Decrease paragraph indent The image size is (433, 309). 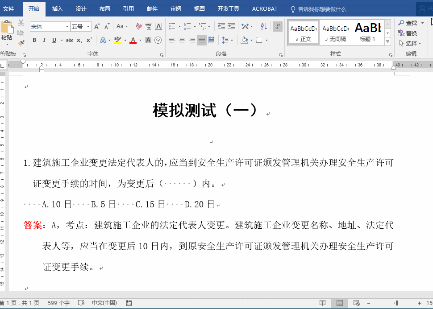[x=221, y=26]
